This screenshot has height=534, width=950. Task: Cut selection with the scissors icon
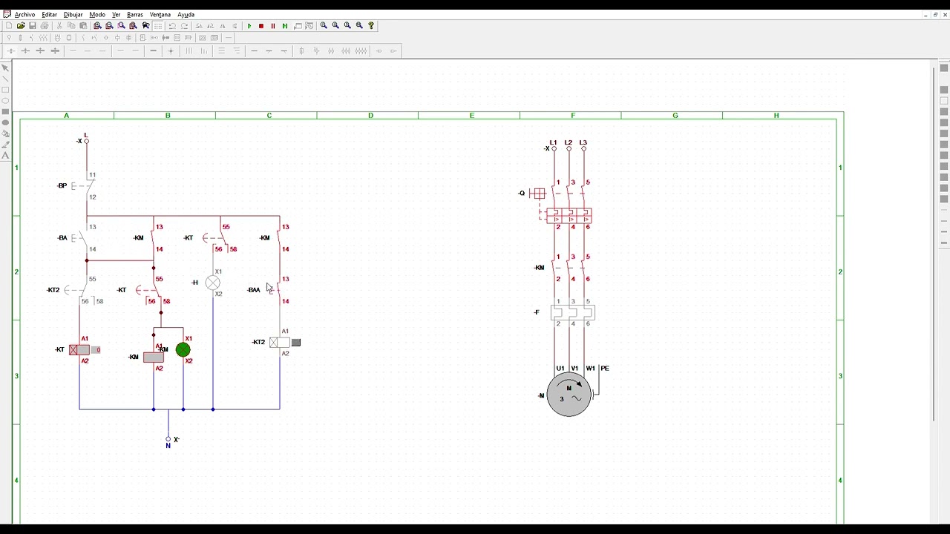tap(59, 26)
